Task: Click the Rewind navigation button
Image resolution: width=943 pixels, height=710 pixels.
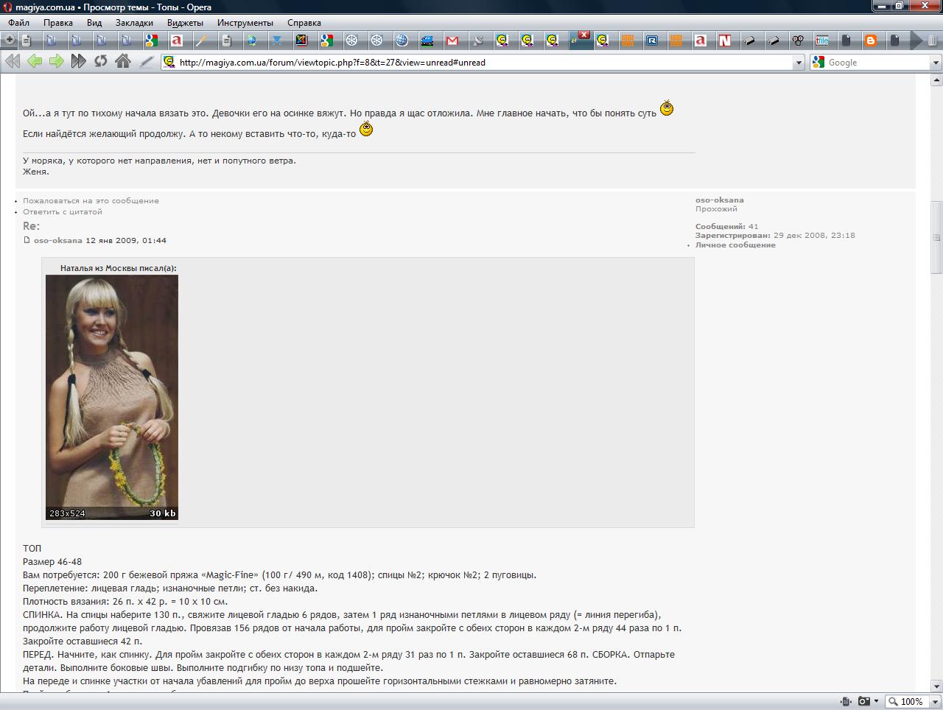Action: [13, 62]
